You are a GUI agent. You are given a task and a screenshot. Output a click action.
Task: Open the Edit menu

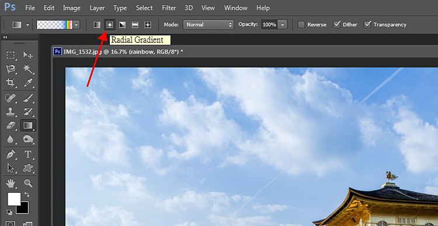coord(49,8)
